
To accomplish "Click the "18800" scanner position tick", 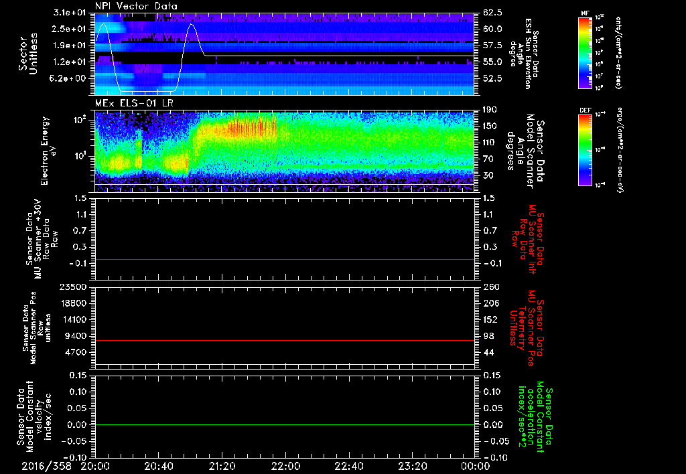I will point(74,303).
